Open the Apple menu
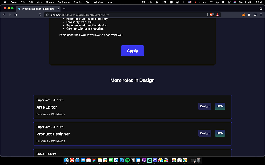The height and width of the screenshot is (165, 265). pos(5,2)
